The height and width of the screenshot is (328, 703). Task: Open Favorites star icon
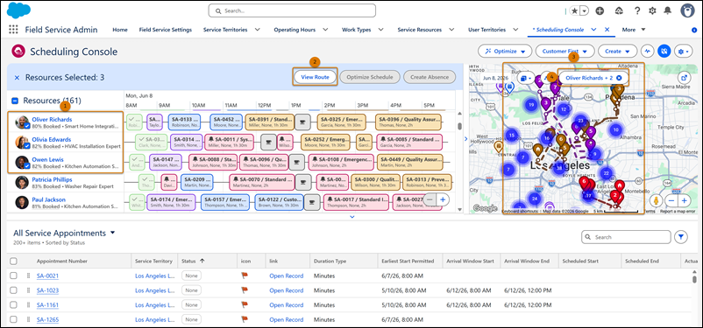(x=575, y=10)
